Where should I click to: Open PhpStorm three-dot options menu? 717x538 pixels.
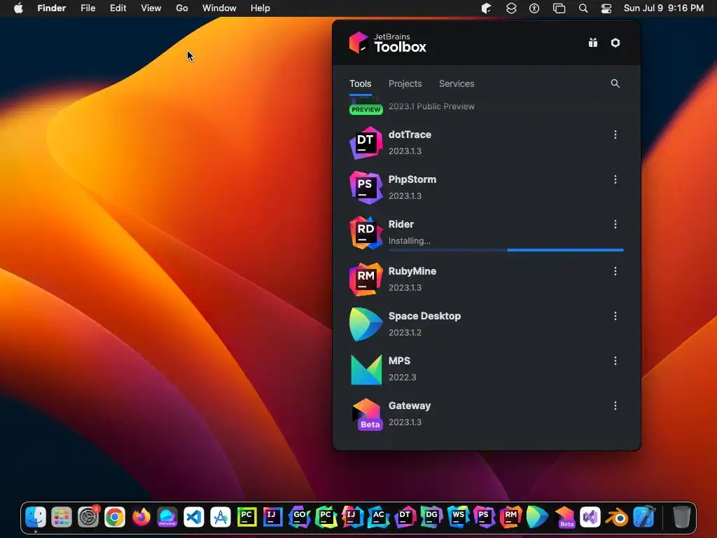tap(615, 179)
